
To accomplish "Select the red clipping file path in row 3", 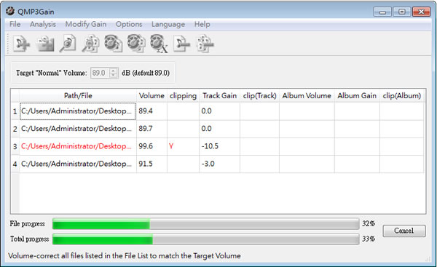I will [78, 146].
